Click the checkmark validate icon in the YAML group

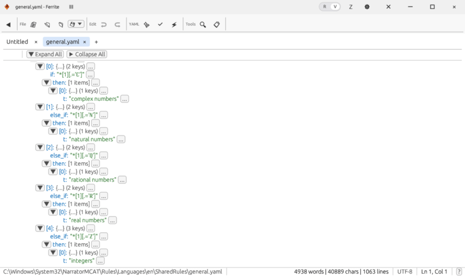coord(160,24)
